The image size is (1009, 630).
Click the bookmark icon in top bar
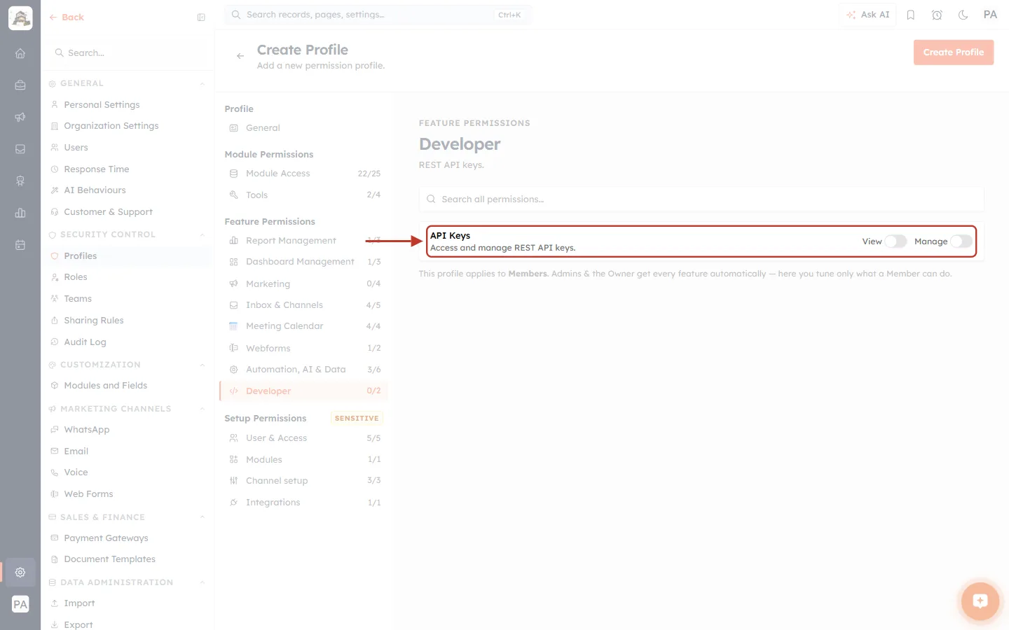tap(911, 15)
